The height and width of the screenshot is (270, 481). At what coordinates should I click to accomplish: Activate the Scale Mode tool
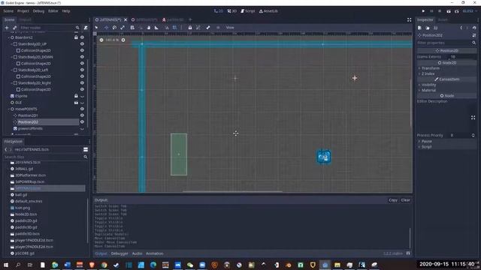coord(123,28)
